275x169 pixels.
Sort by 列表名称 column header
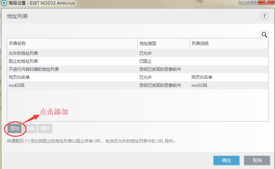click(x=72, y=43)
